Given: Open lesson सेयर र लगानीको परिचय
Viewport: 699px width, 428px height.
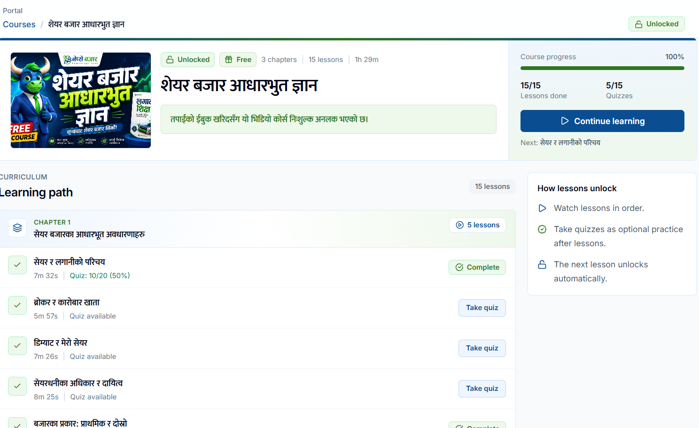Looking at the screenshot, I should [x=70, y=262].
